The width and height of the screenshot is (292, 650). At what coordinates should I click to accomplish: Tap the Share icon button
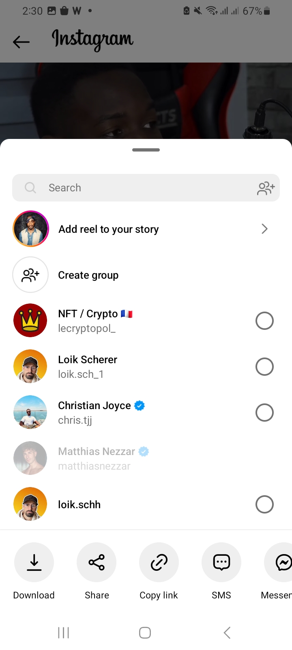point(97,562)
